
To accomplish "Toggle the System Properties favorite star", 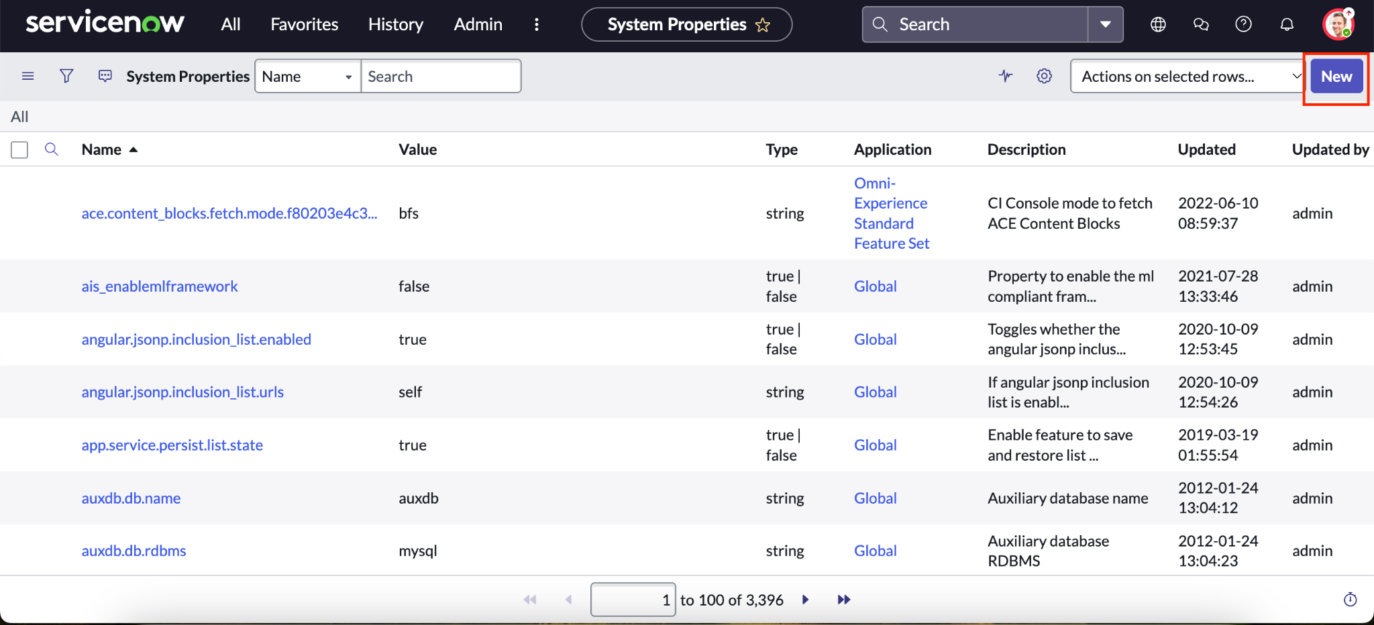I will click(x=763, y=25).
